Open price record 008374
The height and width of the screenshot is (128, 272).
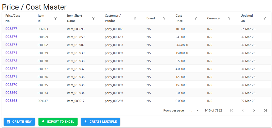[x=11, y=53]
